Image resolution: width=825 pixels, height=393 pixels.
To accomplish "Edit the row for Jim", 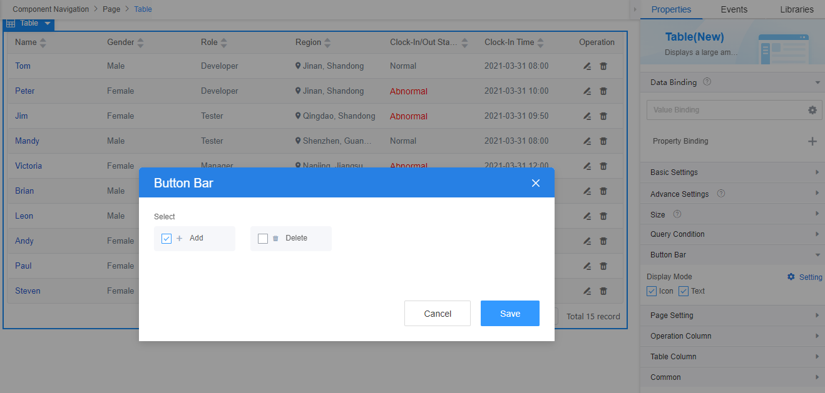I will coord(587,116).
